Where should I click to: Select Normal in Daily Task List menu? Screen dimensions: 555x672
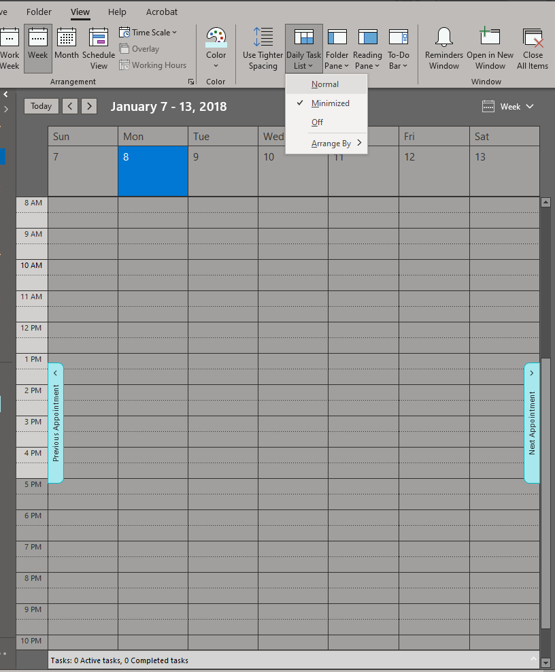(x=325, y=84)
